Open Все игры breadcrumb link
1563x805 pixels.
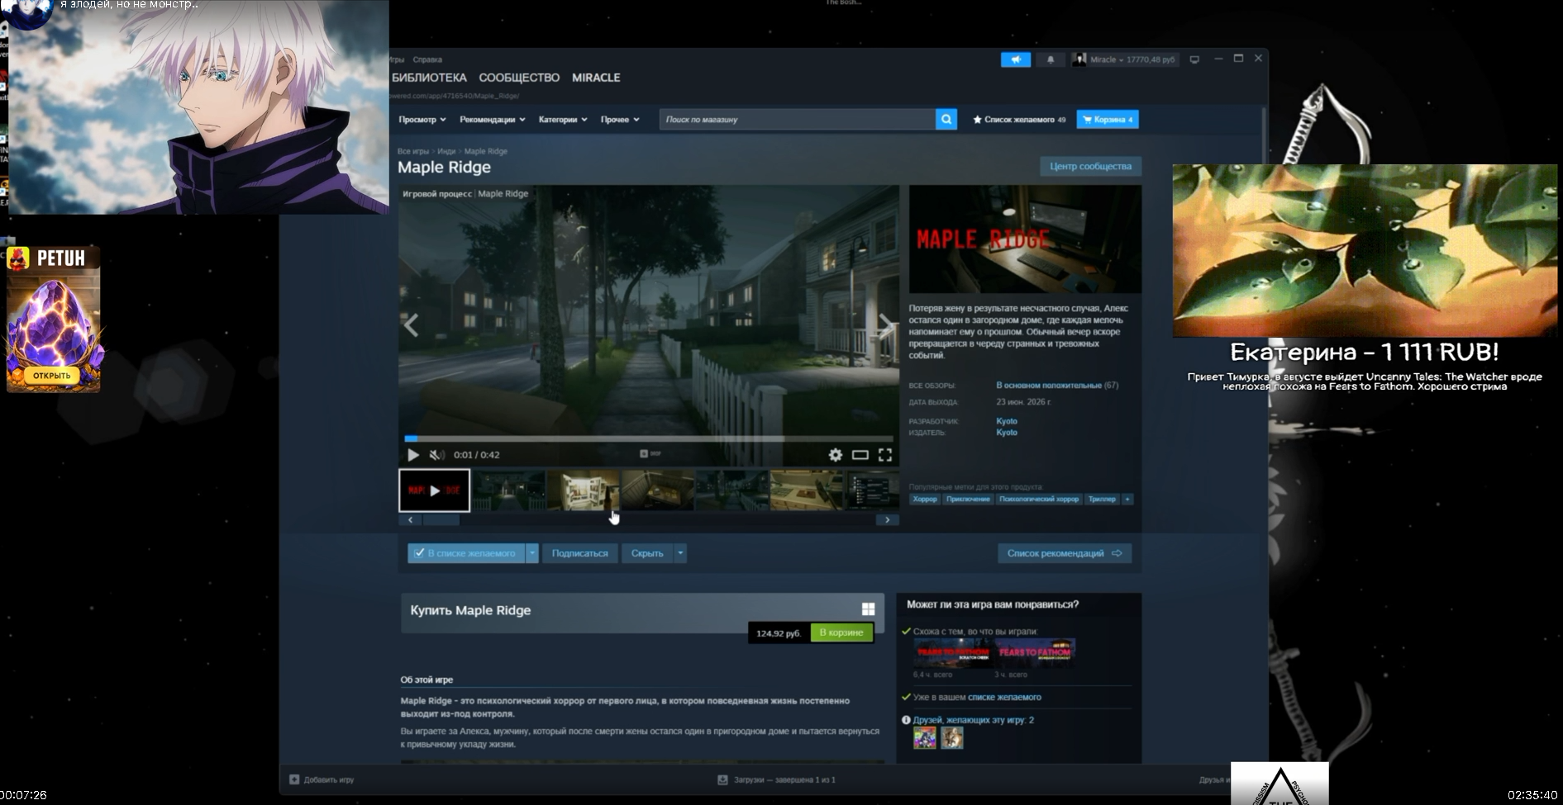coord(413,151)
